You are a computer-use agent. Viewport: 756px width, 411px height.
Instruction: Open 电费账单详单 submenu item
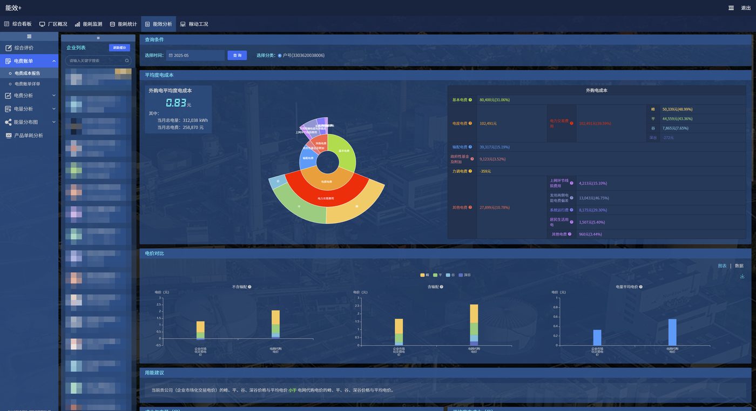tap(27, 84)
